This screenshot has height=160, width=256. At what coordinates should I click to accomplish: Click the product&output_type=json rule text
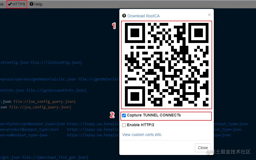coord(29,130)
